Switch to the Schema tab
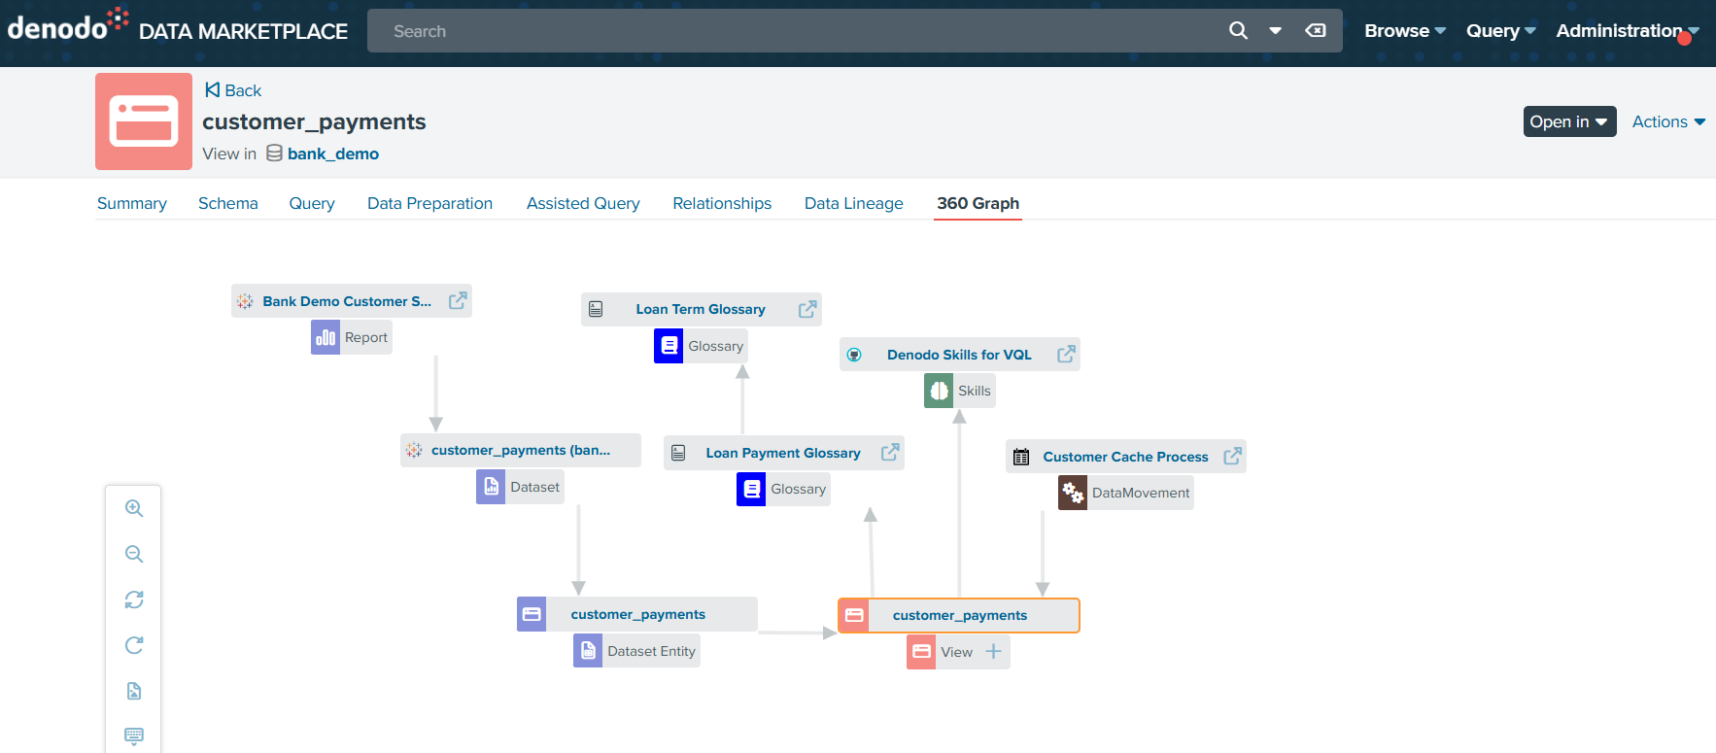Viewport: 1716px width, 753px height. [x=228, y=203]
